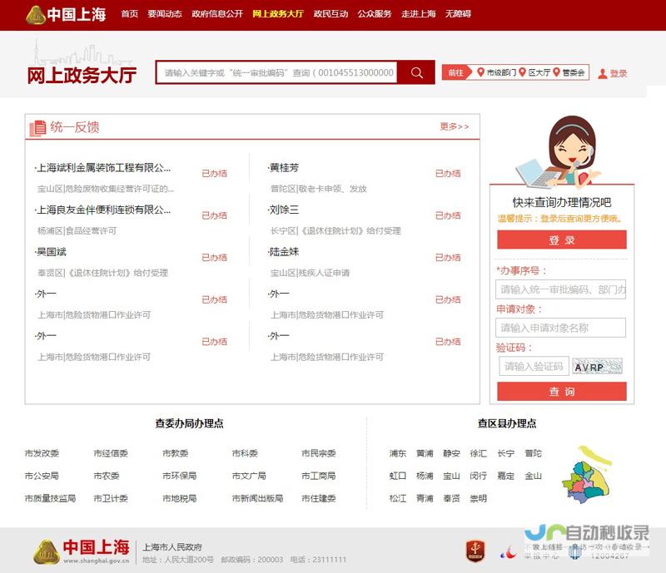Open the 政民互动 menu item

coord(331,14)
